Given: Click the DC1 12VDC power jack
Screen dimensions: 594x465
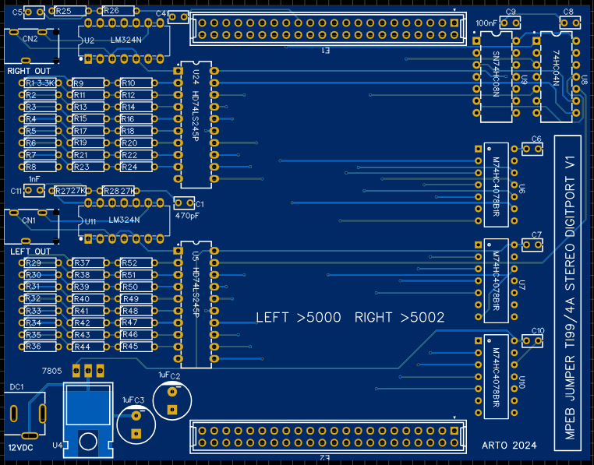Looking at the screenshot, I should (x=22, y=415).
